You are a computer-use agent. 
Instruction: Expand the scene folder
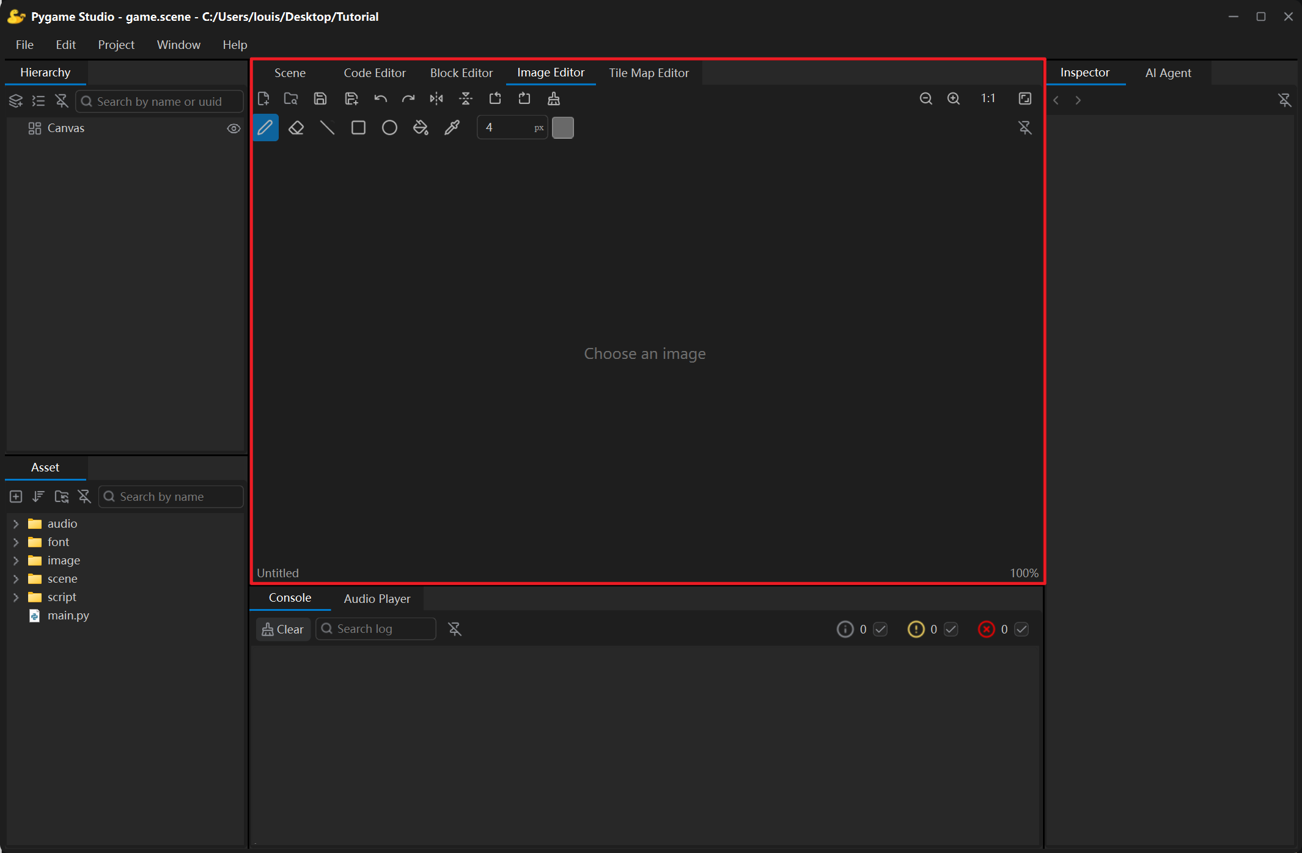tap(16, 579)
